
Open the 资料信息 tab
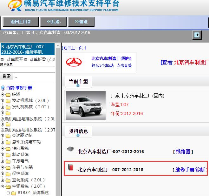[78, 132]
